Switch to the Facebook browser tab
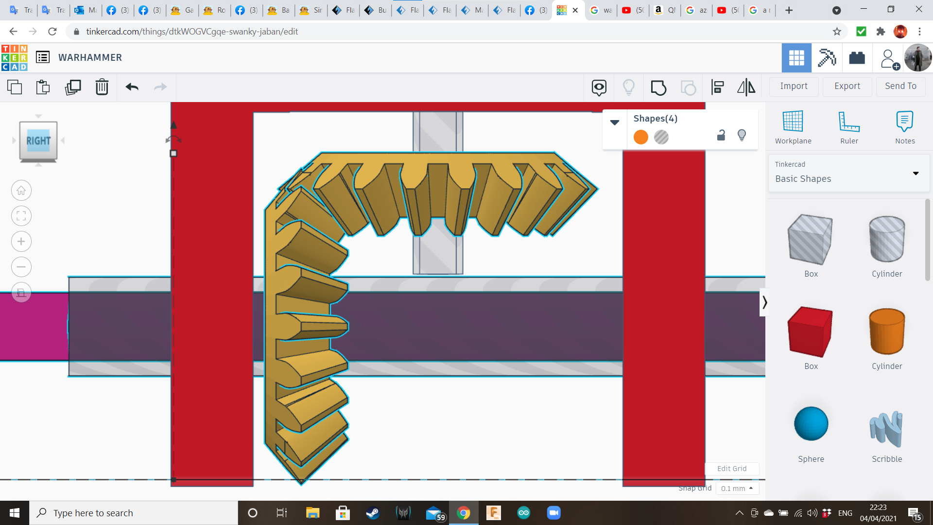Image resolution: width=933 pixels, height=525 pixels. 118,10
